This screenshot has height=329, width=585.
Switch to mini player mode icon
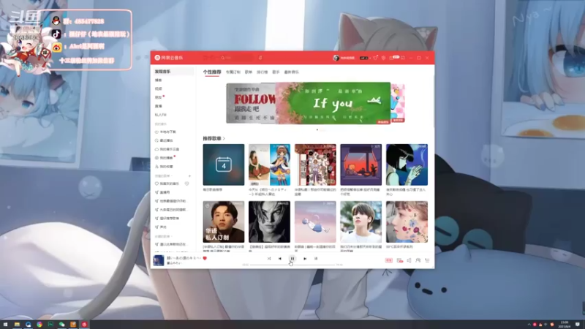pyautogui.click(x=403, y=58)
